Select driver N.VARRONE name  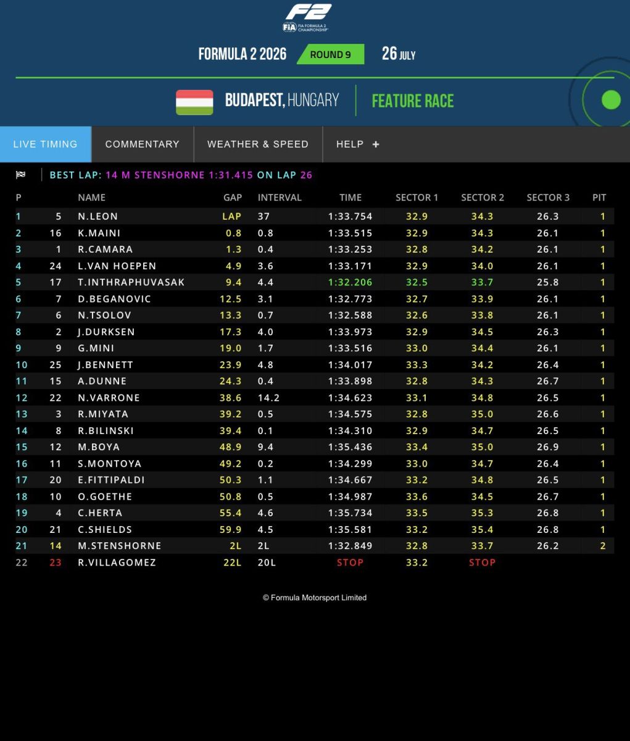click(109, 398)
